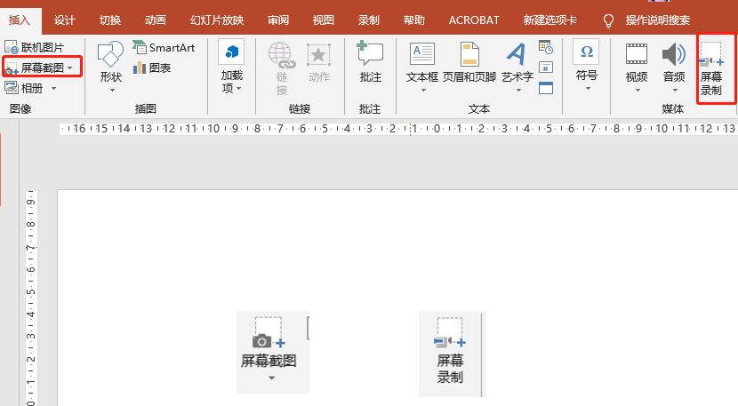Click the 操作说明搜索 search box
The width and height of the screenshot is (738, 406).
[657, 20]
